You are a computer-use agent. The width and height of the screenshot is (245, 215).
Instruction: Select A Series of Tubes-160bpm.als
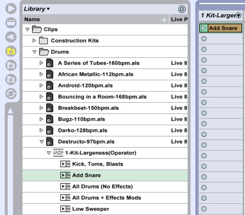click(x=99, y=63)
